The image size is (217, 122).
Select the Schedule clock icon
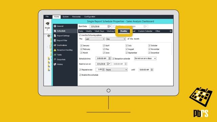click(55, 31)
